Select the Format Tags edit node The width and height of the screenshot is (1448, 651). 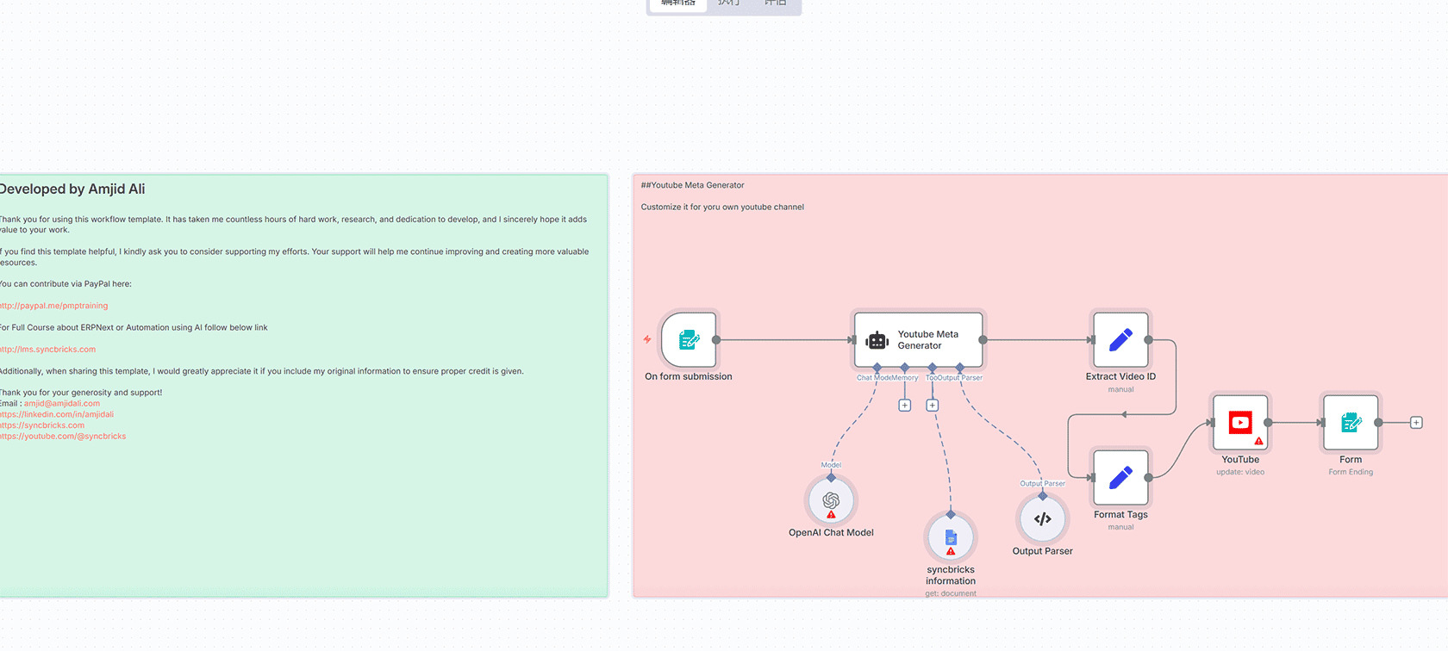tap(1120, 478)
